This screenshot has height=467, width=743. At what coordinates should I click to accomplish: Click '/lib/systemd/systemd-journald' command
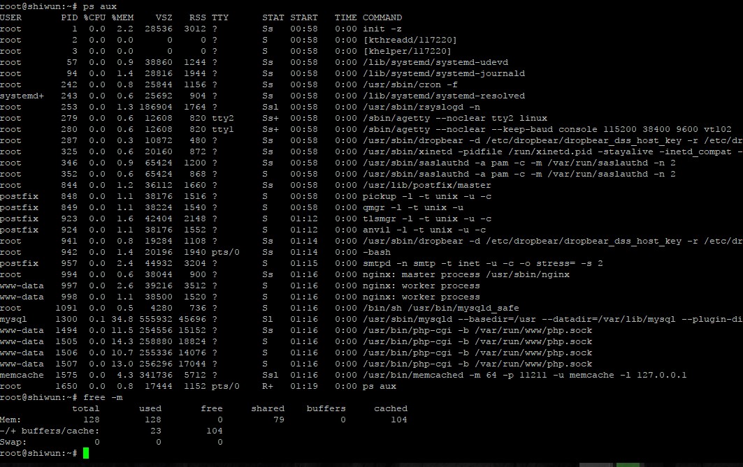click(x=444, y=73)
